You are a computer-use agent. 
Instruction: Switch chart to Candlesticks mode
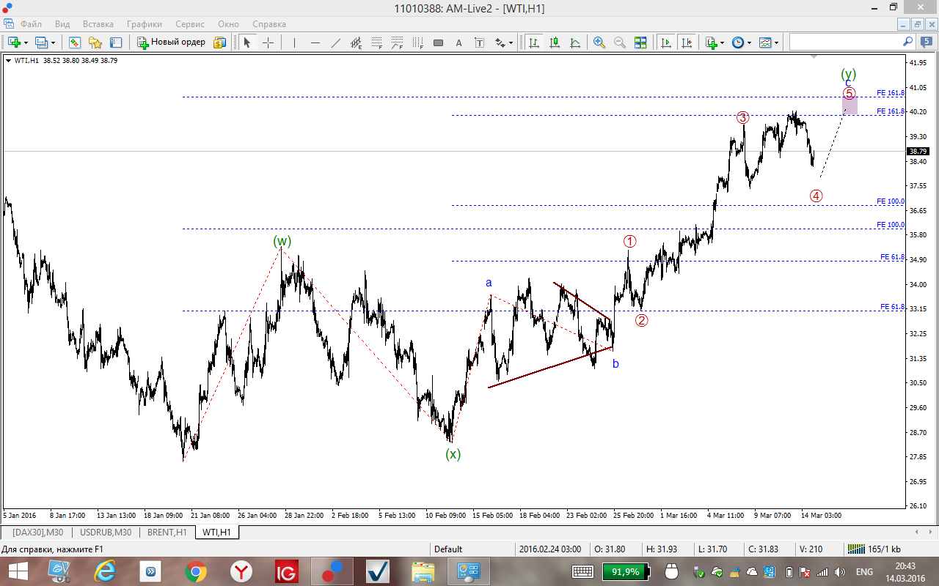tap(554, 42)
